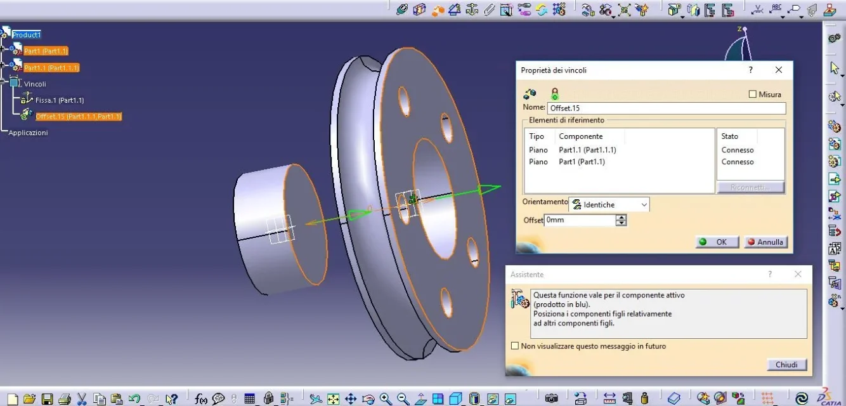This screenshot has height=406, width=846.
Task: Decrease the Offset value with the stepper down arrow
Action: tap(621, 223)
